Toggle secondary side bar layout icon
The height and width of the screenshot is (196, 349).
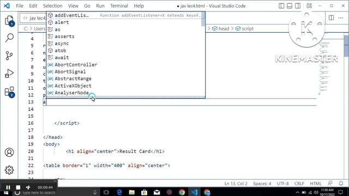coord(298,6)
